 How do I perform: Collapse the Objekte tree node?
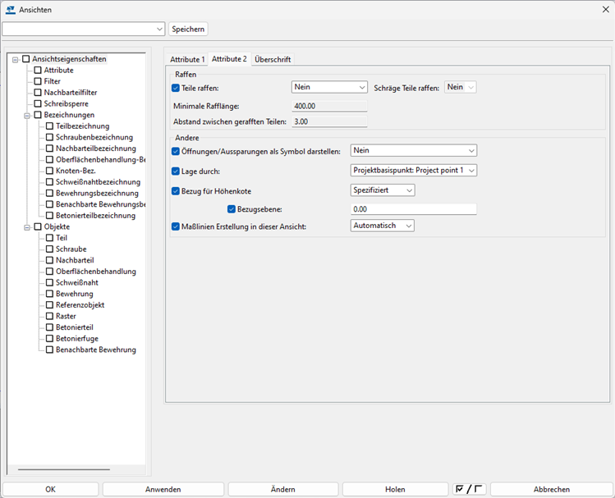tap(27, 226)
